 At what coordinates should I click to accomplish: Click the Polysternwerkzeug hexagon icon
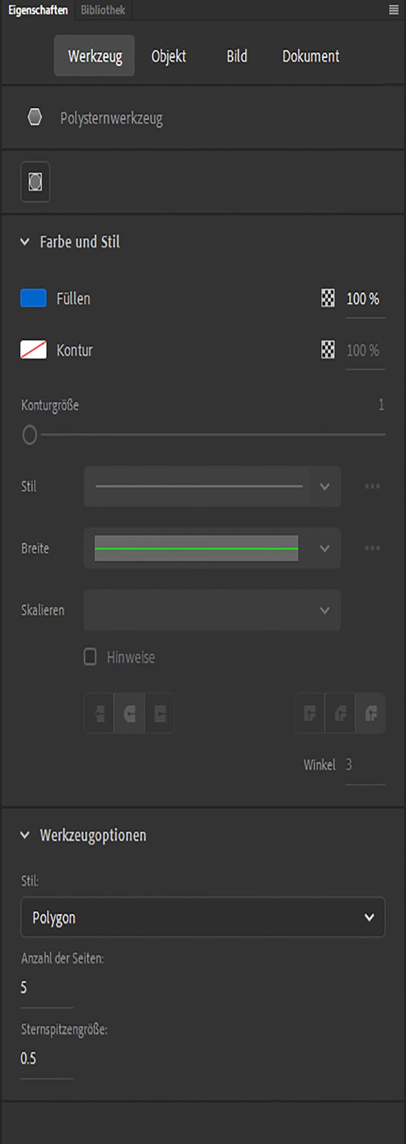click(x=35, y=118)
